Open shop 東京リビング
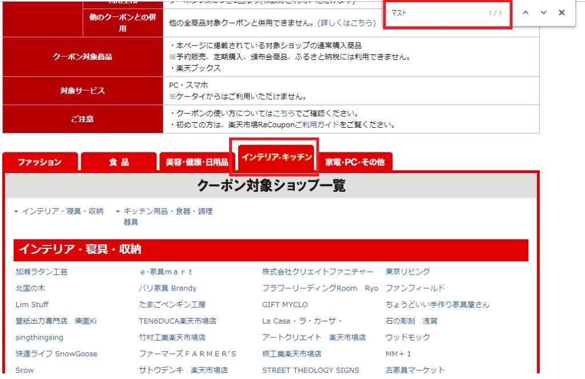This screenshot has width=585, height=379. [x=408, y=272]
